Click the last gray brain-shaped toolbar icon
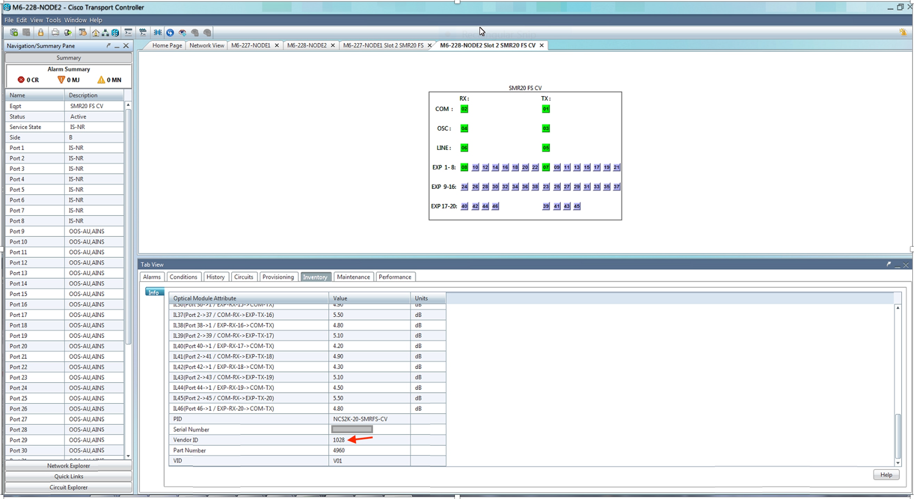Image resolution: width=914 pixels, height=499 pixels. 207,33
